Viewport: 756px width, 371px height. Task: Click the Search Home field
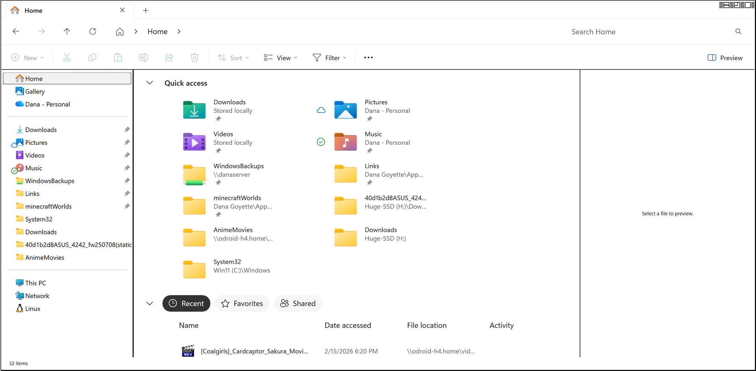pyautogui.click(x=646, y=32)
